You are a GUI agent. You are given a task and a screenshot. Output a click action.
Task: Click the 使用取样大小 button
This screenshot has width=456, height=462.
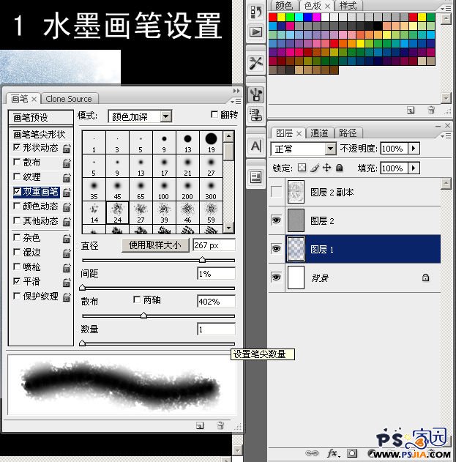[x=154, y=245]
